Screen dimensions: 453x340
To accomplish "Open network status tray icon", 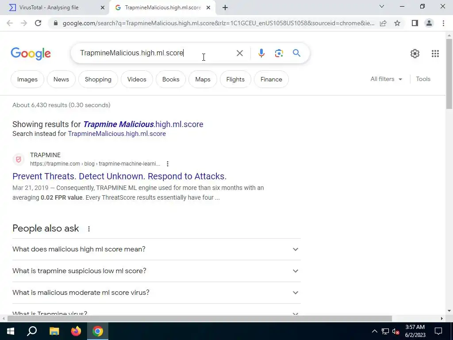I will pyautogui.click(x=385, y=331).
